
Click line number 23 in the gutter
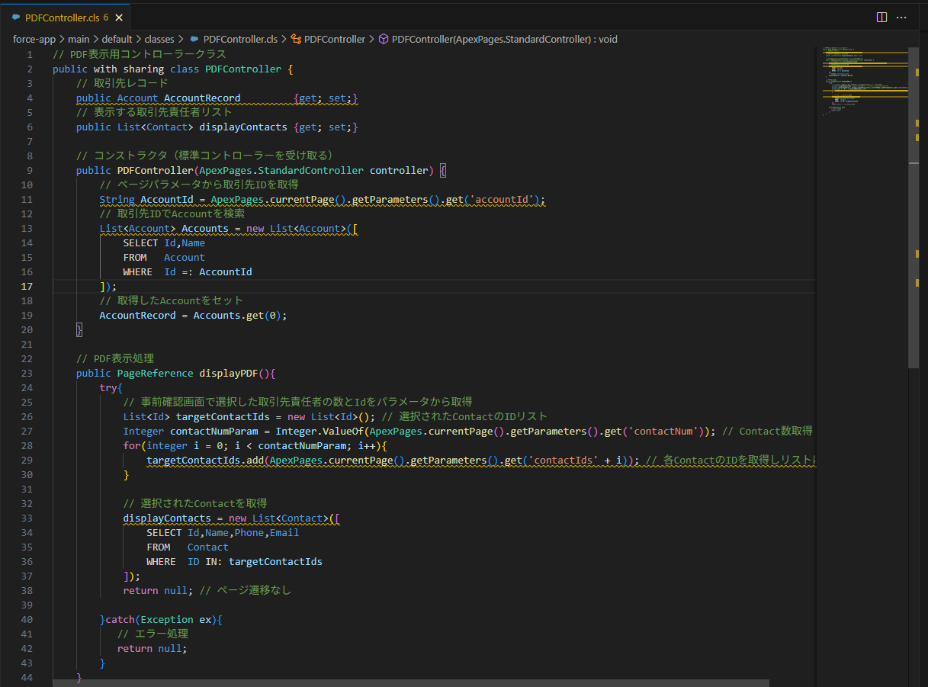[27, 374]
